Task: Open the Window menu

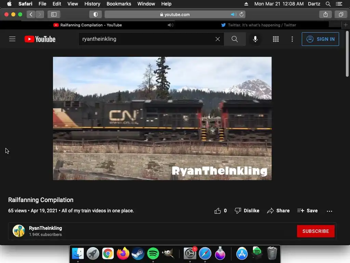Action: coord(146,4)
